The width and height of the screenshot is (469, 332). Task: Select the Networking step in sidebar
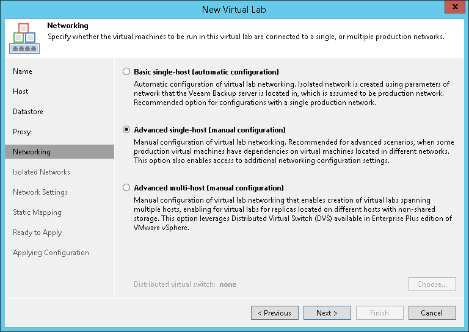(32, 152)
